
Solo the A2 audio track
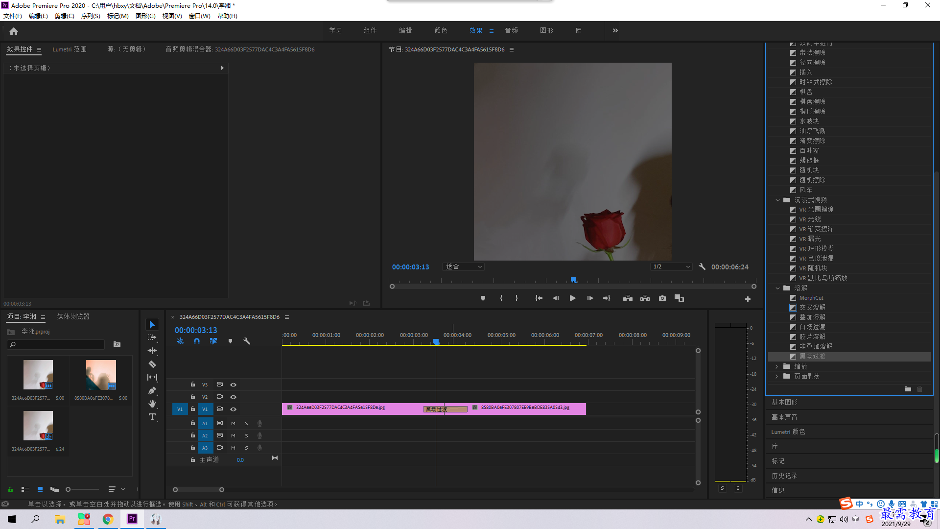[246, 435]
